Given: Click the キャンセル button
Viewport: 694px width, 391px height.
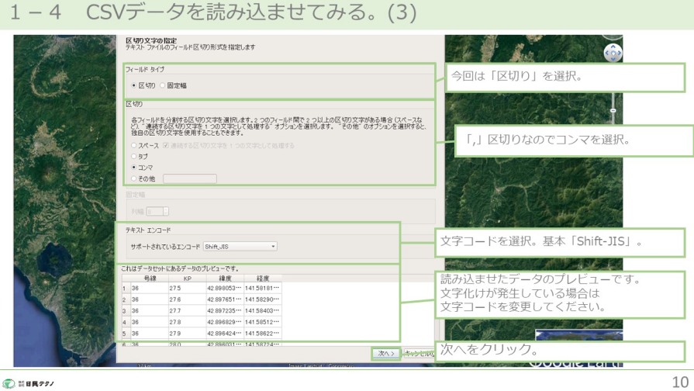Looking at the screenshot, I should click(417, 353).
